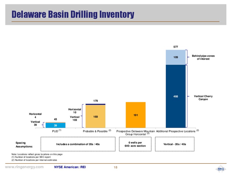Click footnote (2) about internal estimates
231x173 pixels.
pyautogui.click(x=34, y=160)
